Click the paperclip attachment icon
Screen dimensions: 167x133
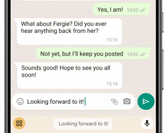[114, 101]
